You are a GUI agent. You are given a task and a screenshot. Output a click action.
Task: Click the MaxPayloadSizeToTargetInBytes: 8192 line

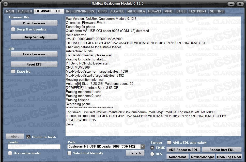tap(95, 76)
